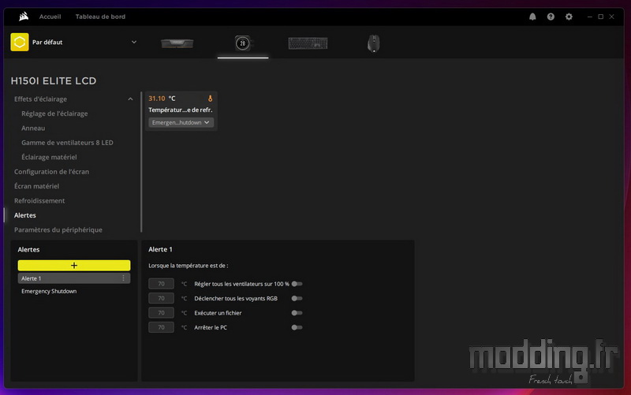Edit temperature field for 'Exécuter un fichier'
The width and height of the screenshot is (631, 395).
pos(161,313)
